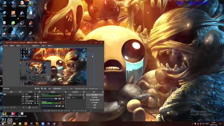Click the 退出 exit button in Controls

click(95, 108)
